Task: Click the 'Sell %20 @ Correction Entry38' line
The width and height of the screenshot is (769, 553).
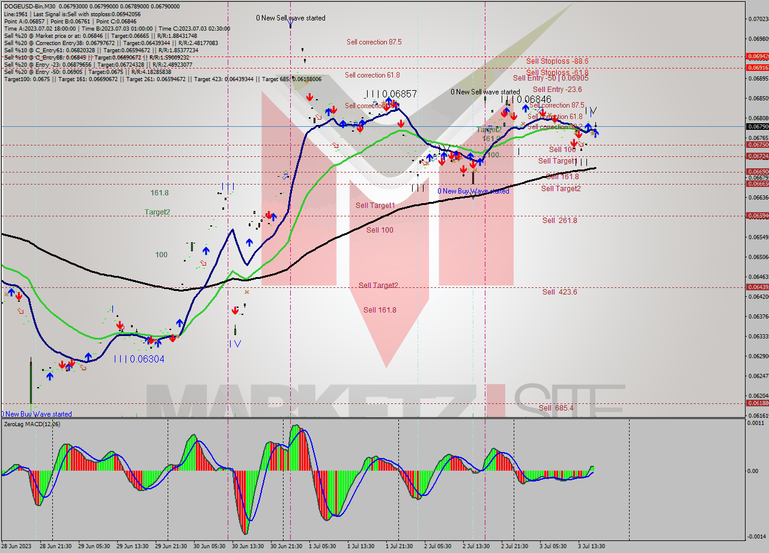Action: (111, 43)
